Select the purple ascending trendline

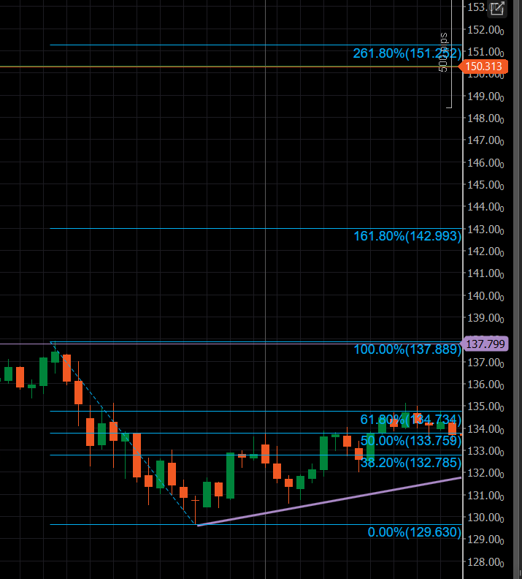coord(329,502)
